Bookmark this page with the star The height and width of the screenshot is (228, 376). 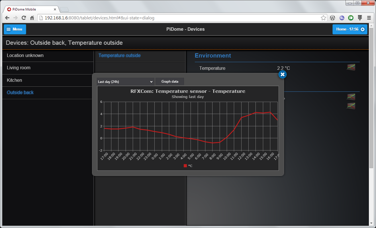click(323, 18)
